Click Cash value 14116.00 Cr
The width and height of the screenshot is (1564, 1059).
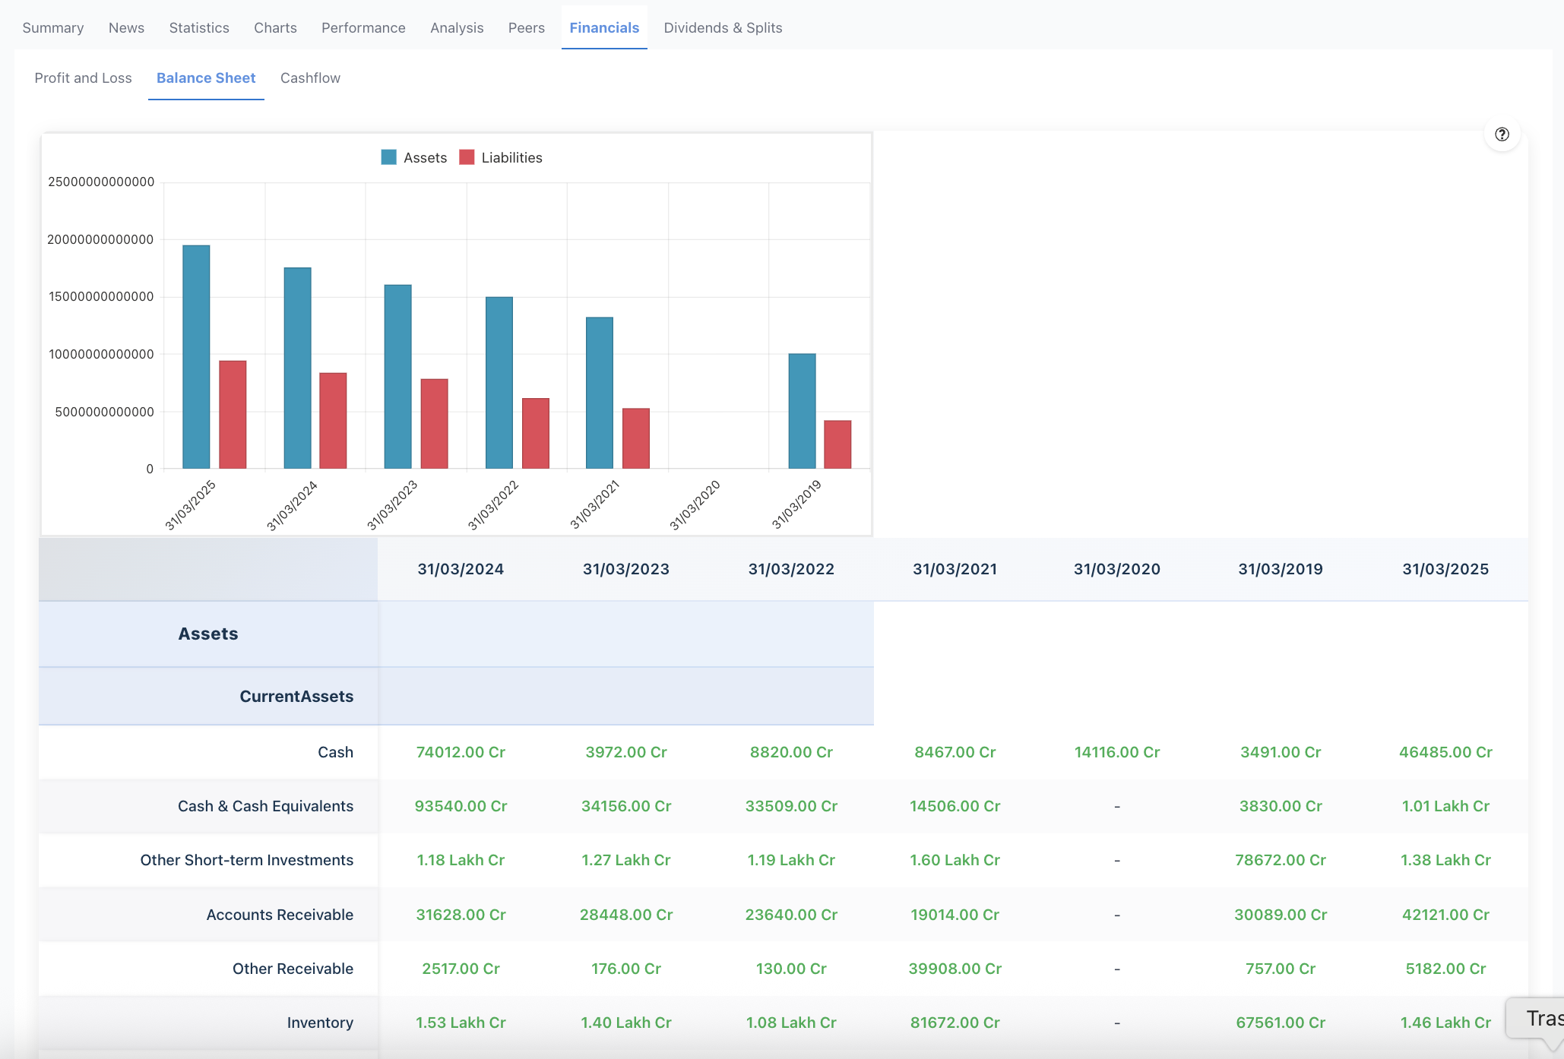coord(1117,752)
